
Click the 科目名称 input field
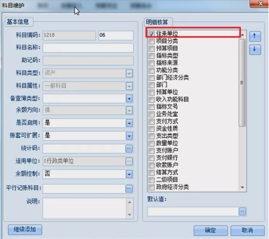[88, 48]
